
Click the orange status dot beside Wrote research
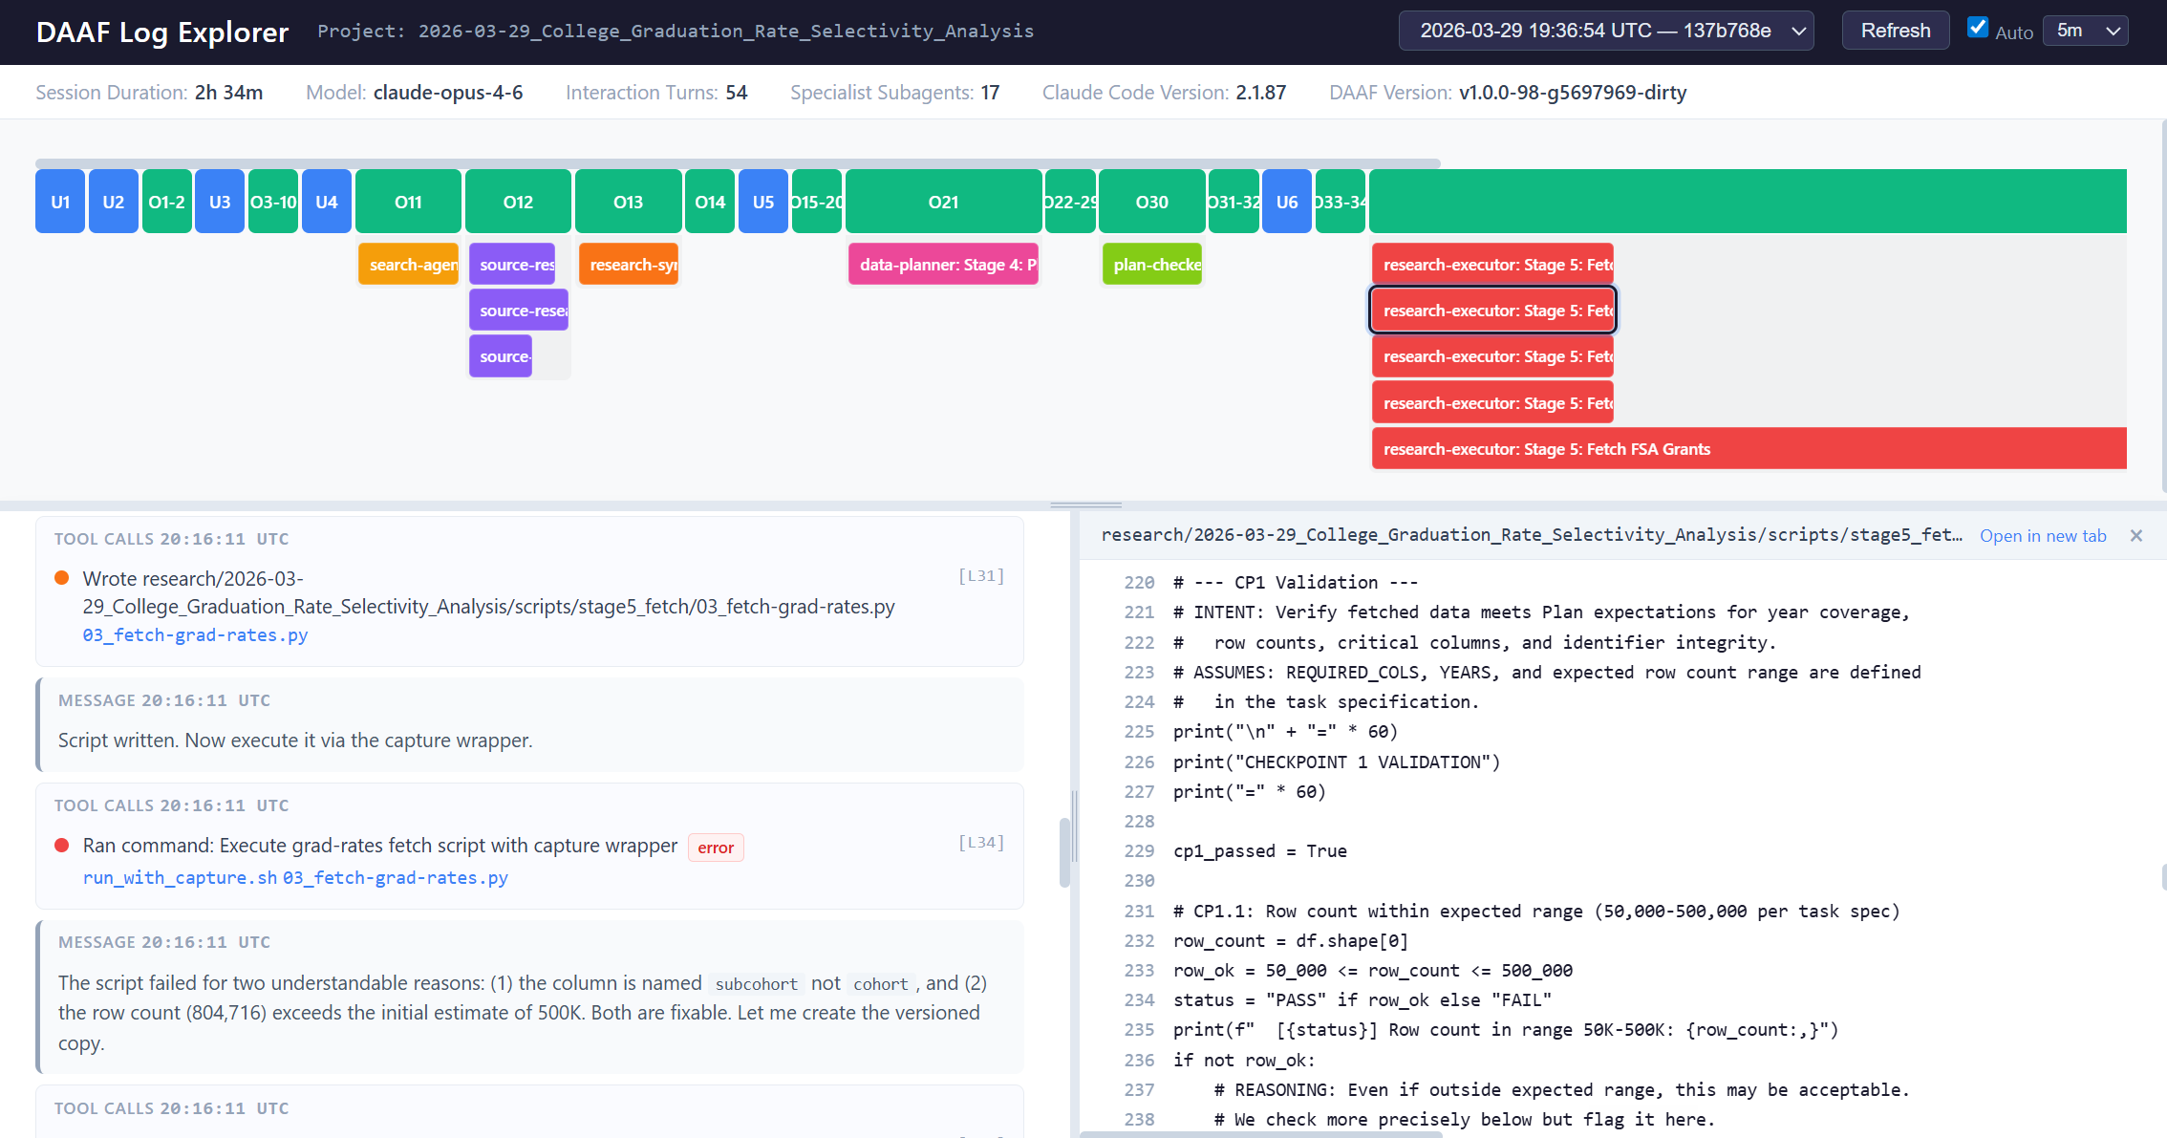pyautogui.click(x=62, y=578)
